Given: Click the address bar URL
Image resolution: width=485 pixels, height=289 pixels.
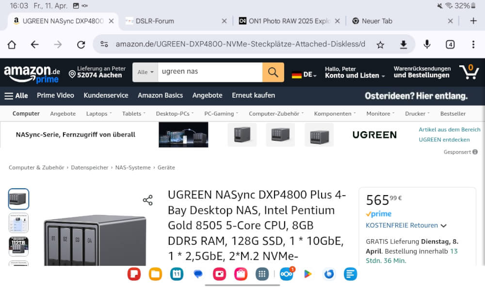Looking at the screenshot, I should pos(241,44).
